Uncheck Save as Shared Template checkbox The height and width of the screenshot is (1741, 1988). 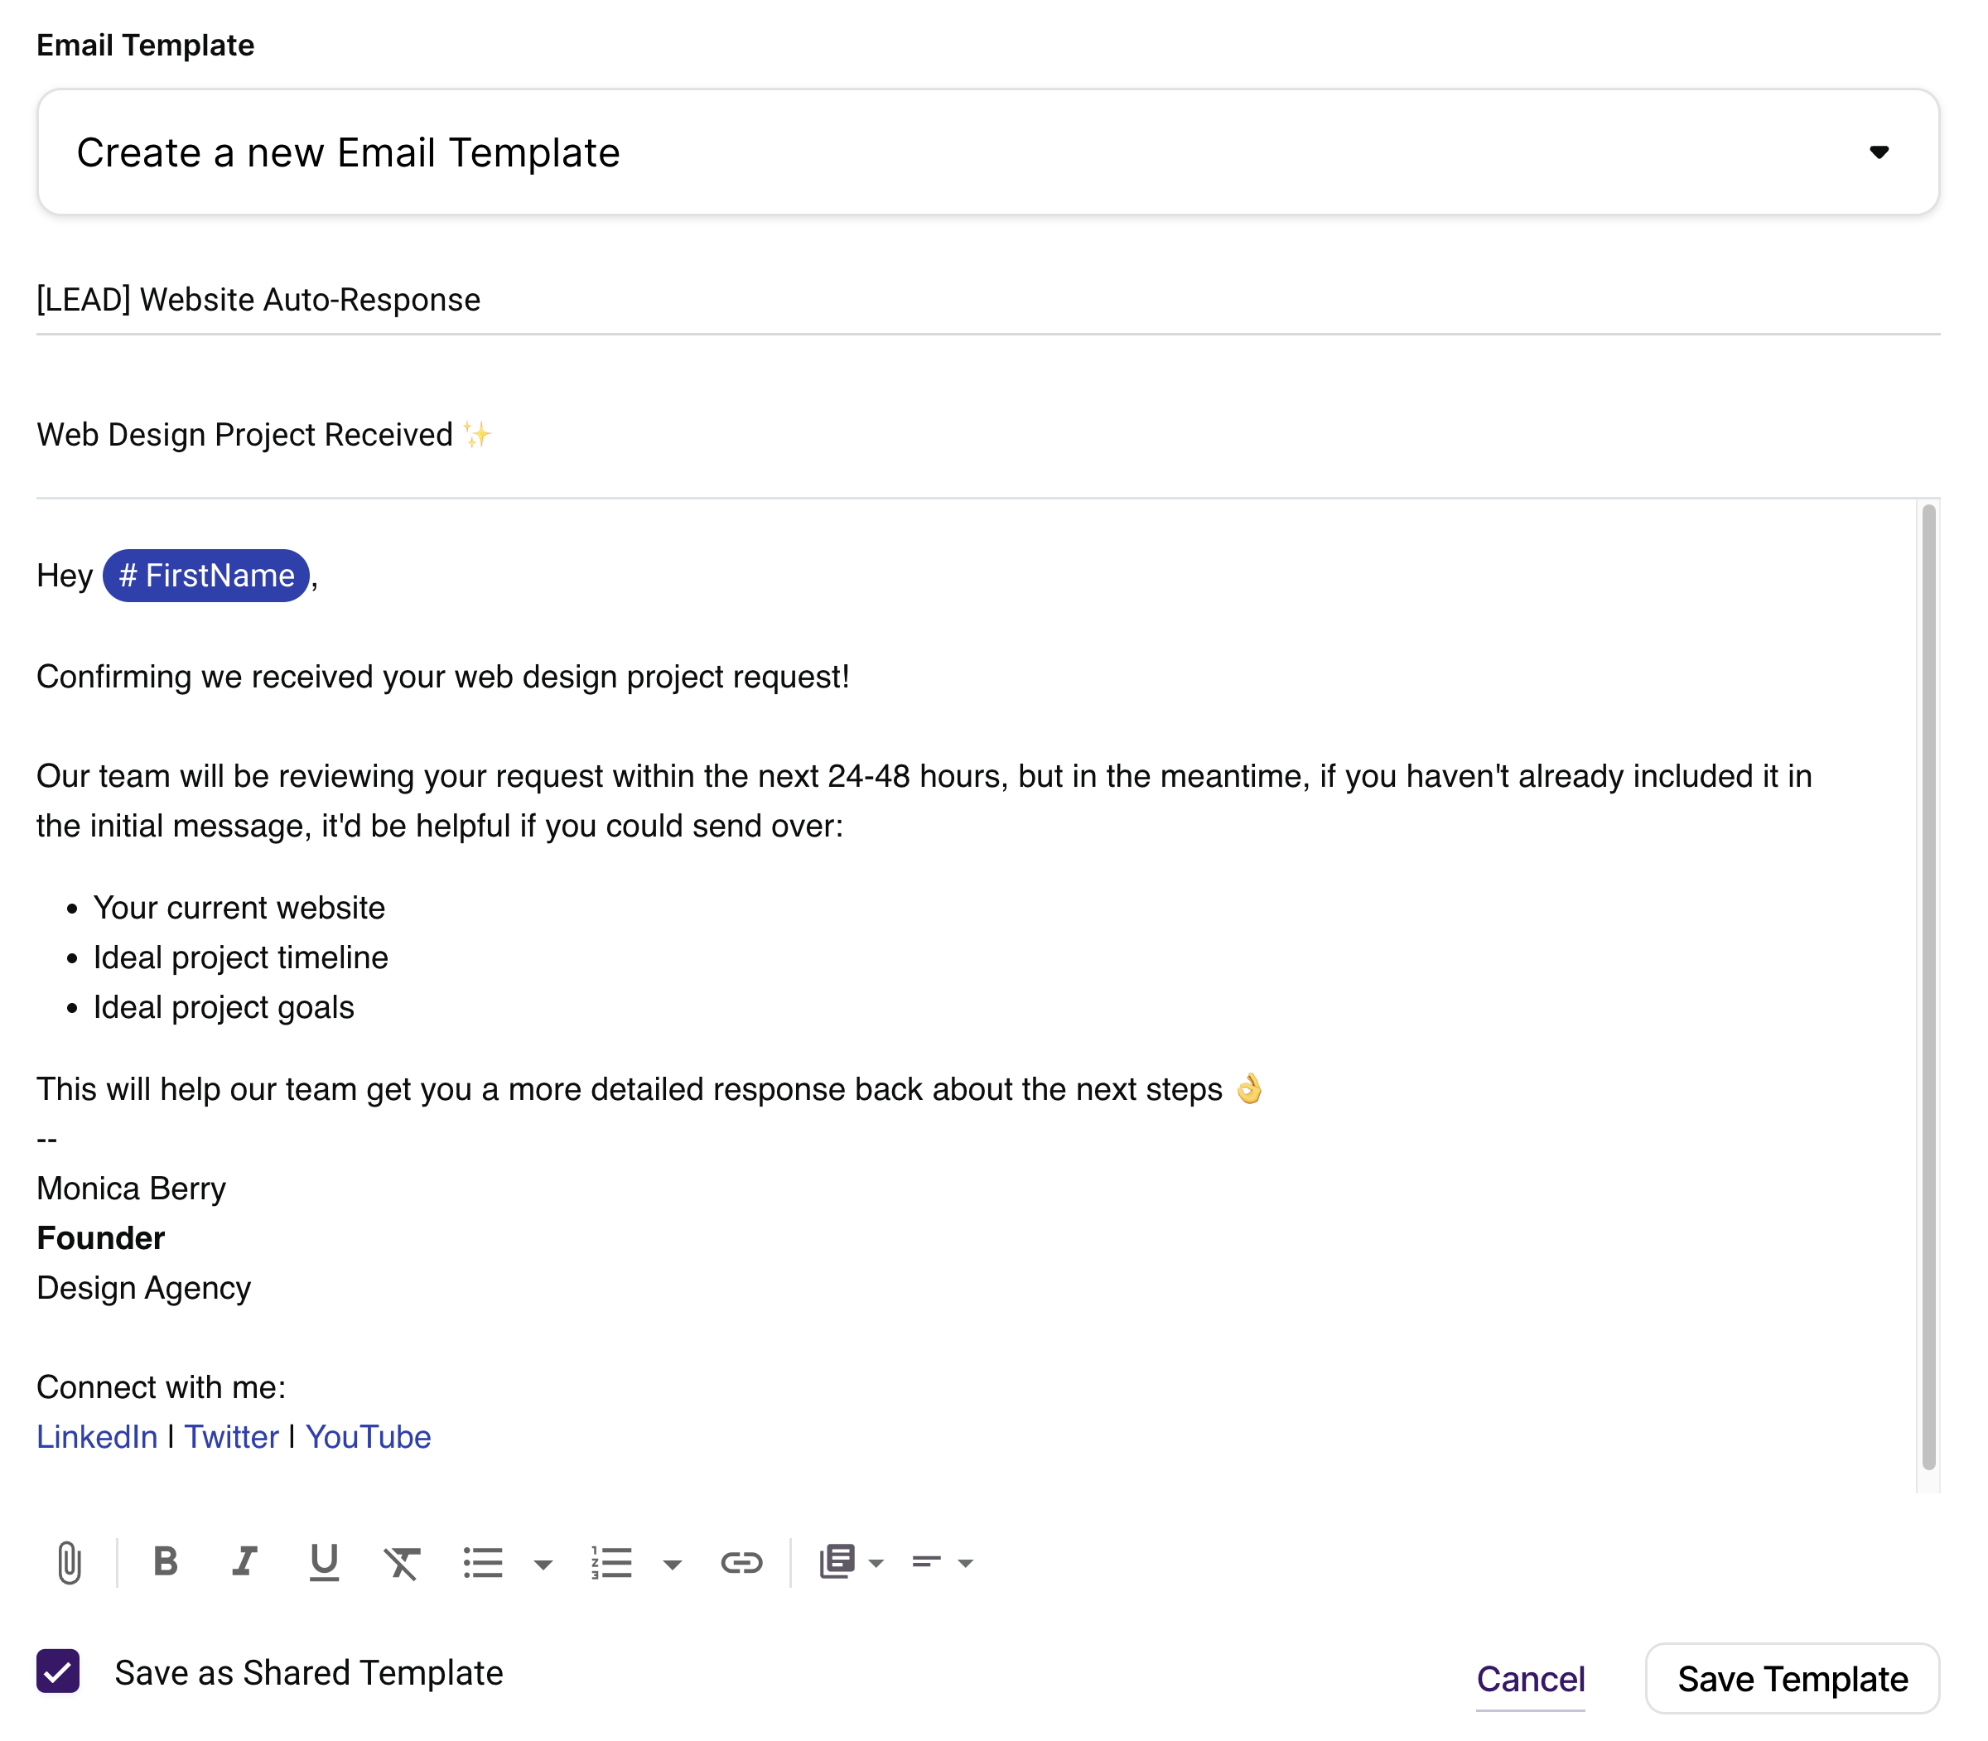(58, 1671)
